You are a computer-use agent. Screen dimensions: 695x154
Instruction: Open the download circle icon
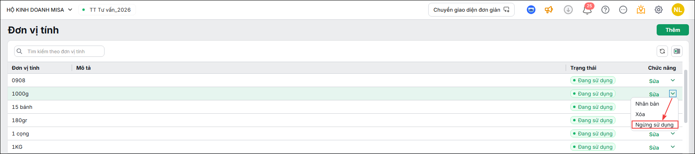[568, 10]
